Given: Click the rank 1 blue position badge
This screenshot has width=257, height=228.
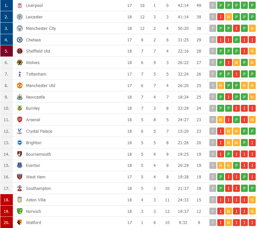Looking at the screenshot, I should pyautogui.click(x=6, y=6).
